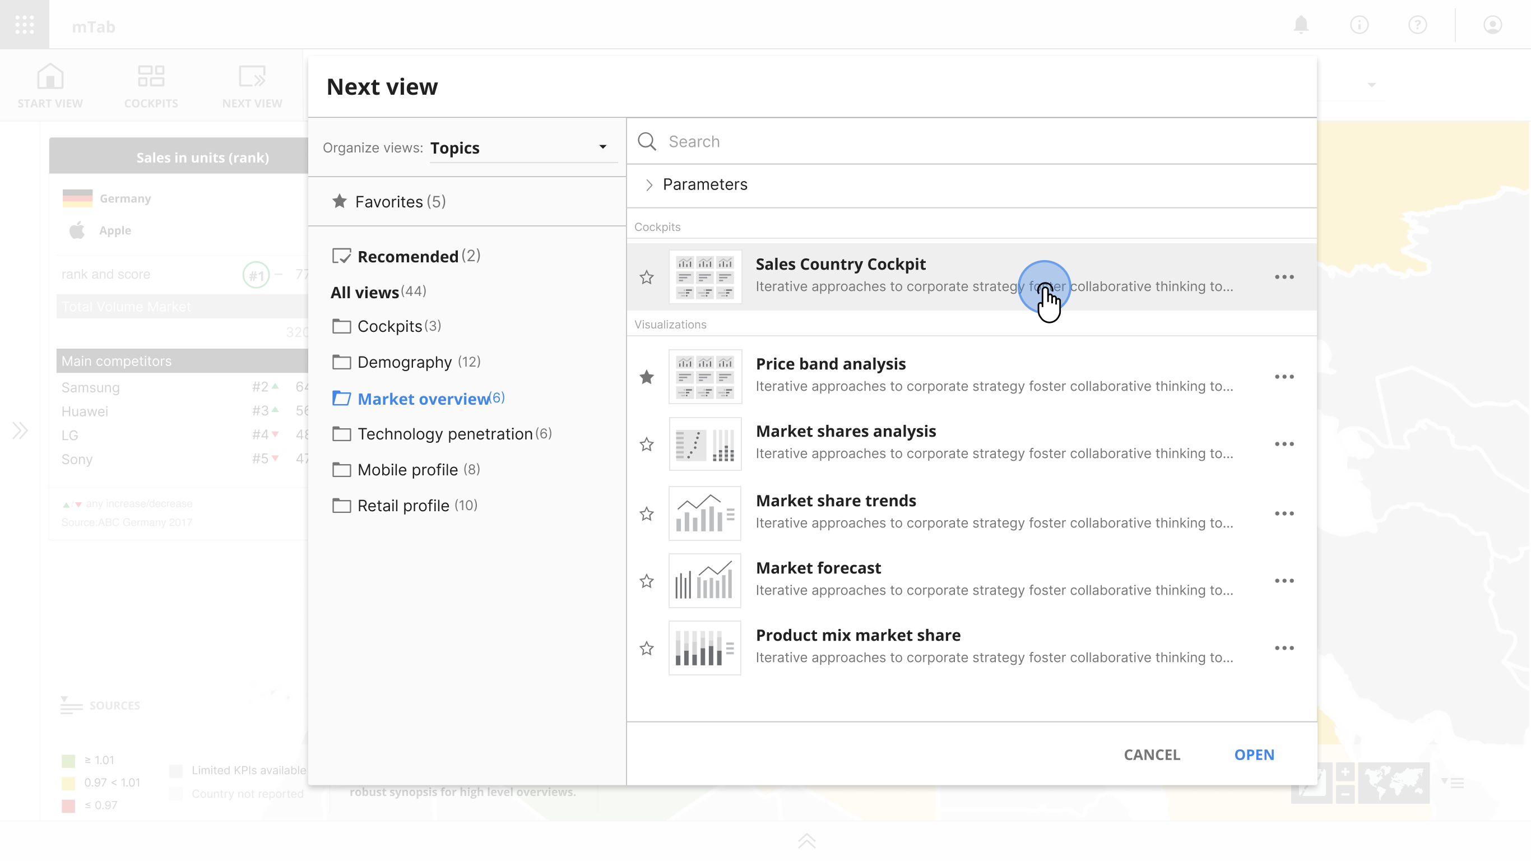
Task: Favorite Product mix market share star
Action: (x=647, y=648)
